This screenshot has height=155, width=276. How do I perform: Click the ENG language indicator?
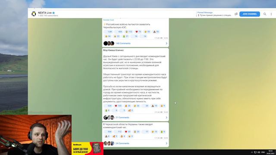click(x=263, y=152)
